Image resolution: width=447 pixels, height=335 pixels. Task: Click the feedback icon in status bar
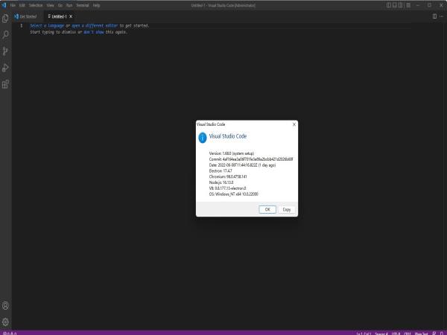(434, 333)
